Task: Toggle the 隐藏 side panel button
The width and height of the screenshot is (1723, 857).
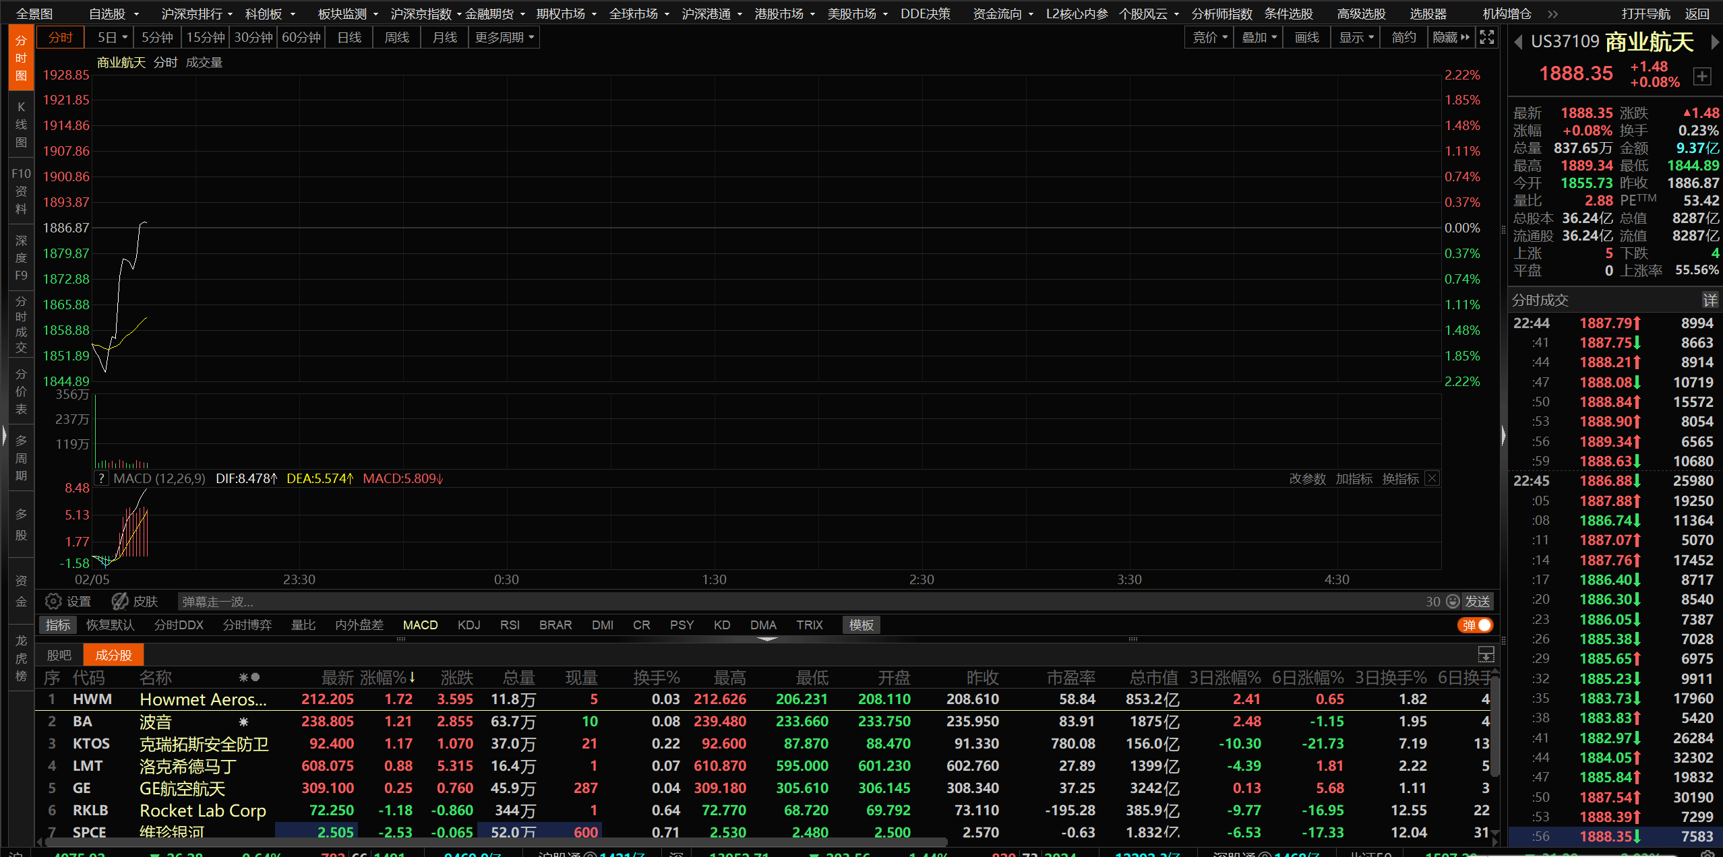Action: (1451, 38)
